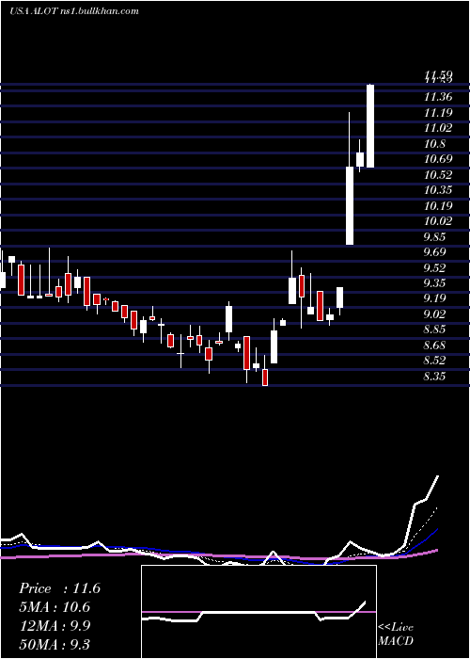Click the 9.35 price axis label
Screen dimensions: 470x659
(434, 283)
